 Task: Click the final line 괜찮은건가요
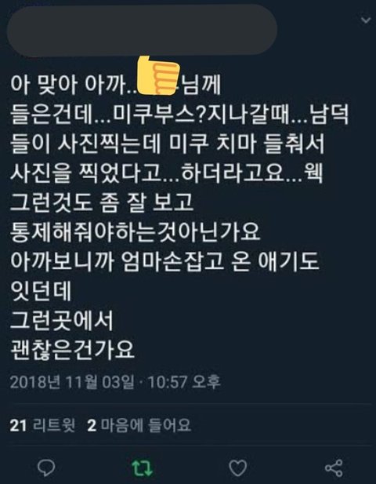pos(72,351)
